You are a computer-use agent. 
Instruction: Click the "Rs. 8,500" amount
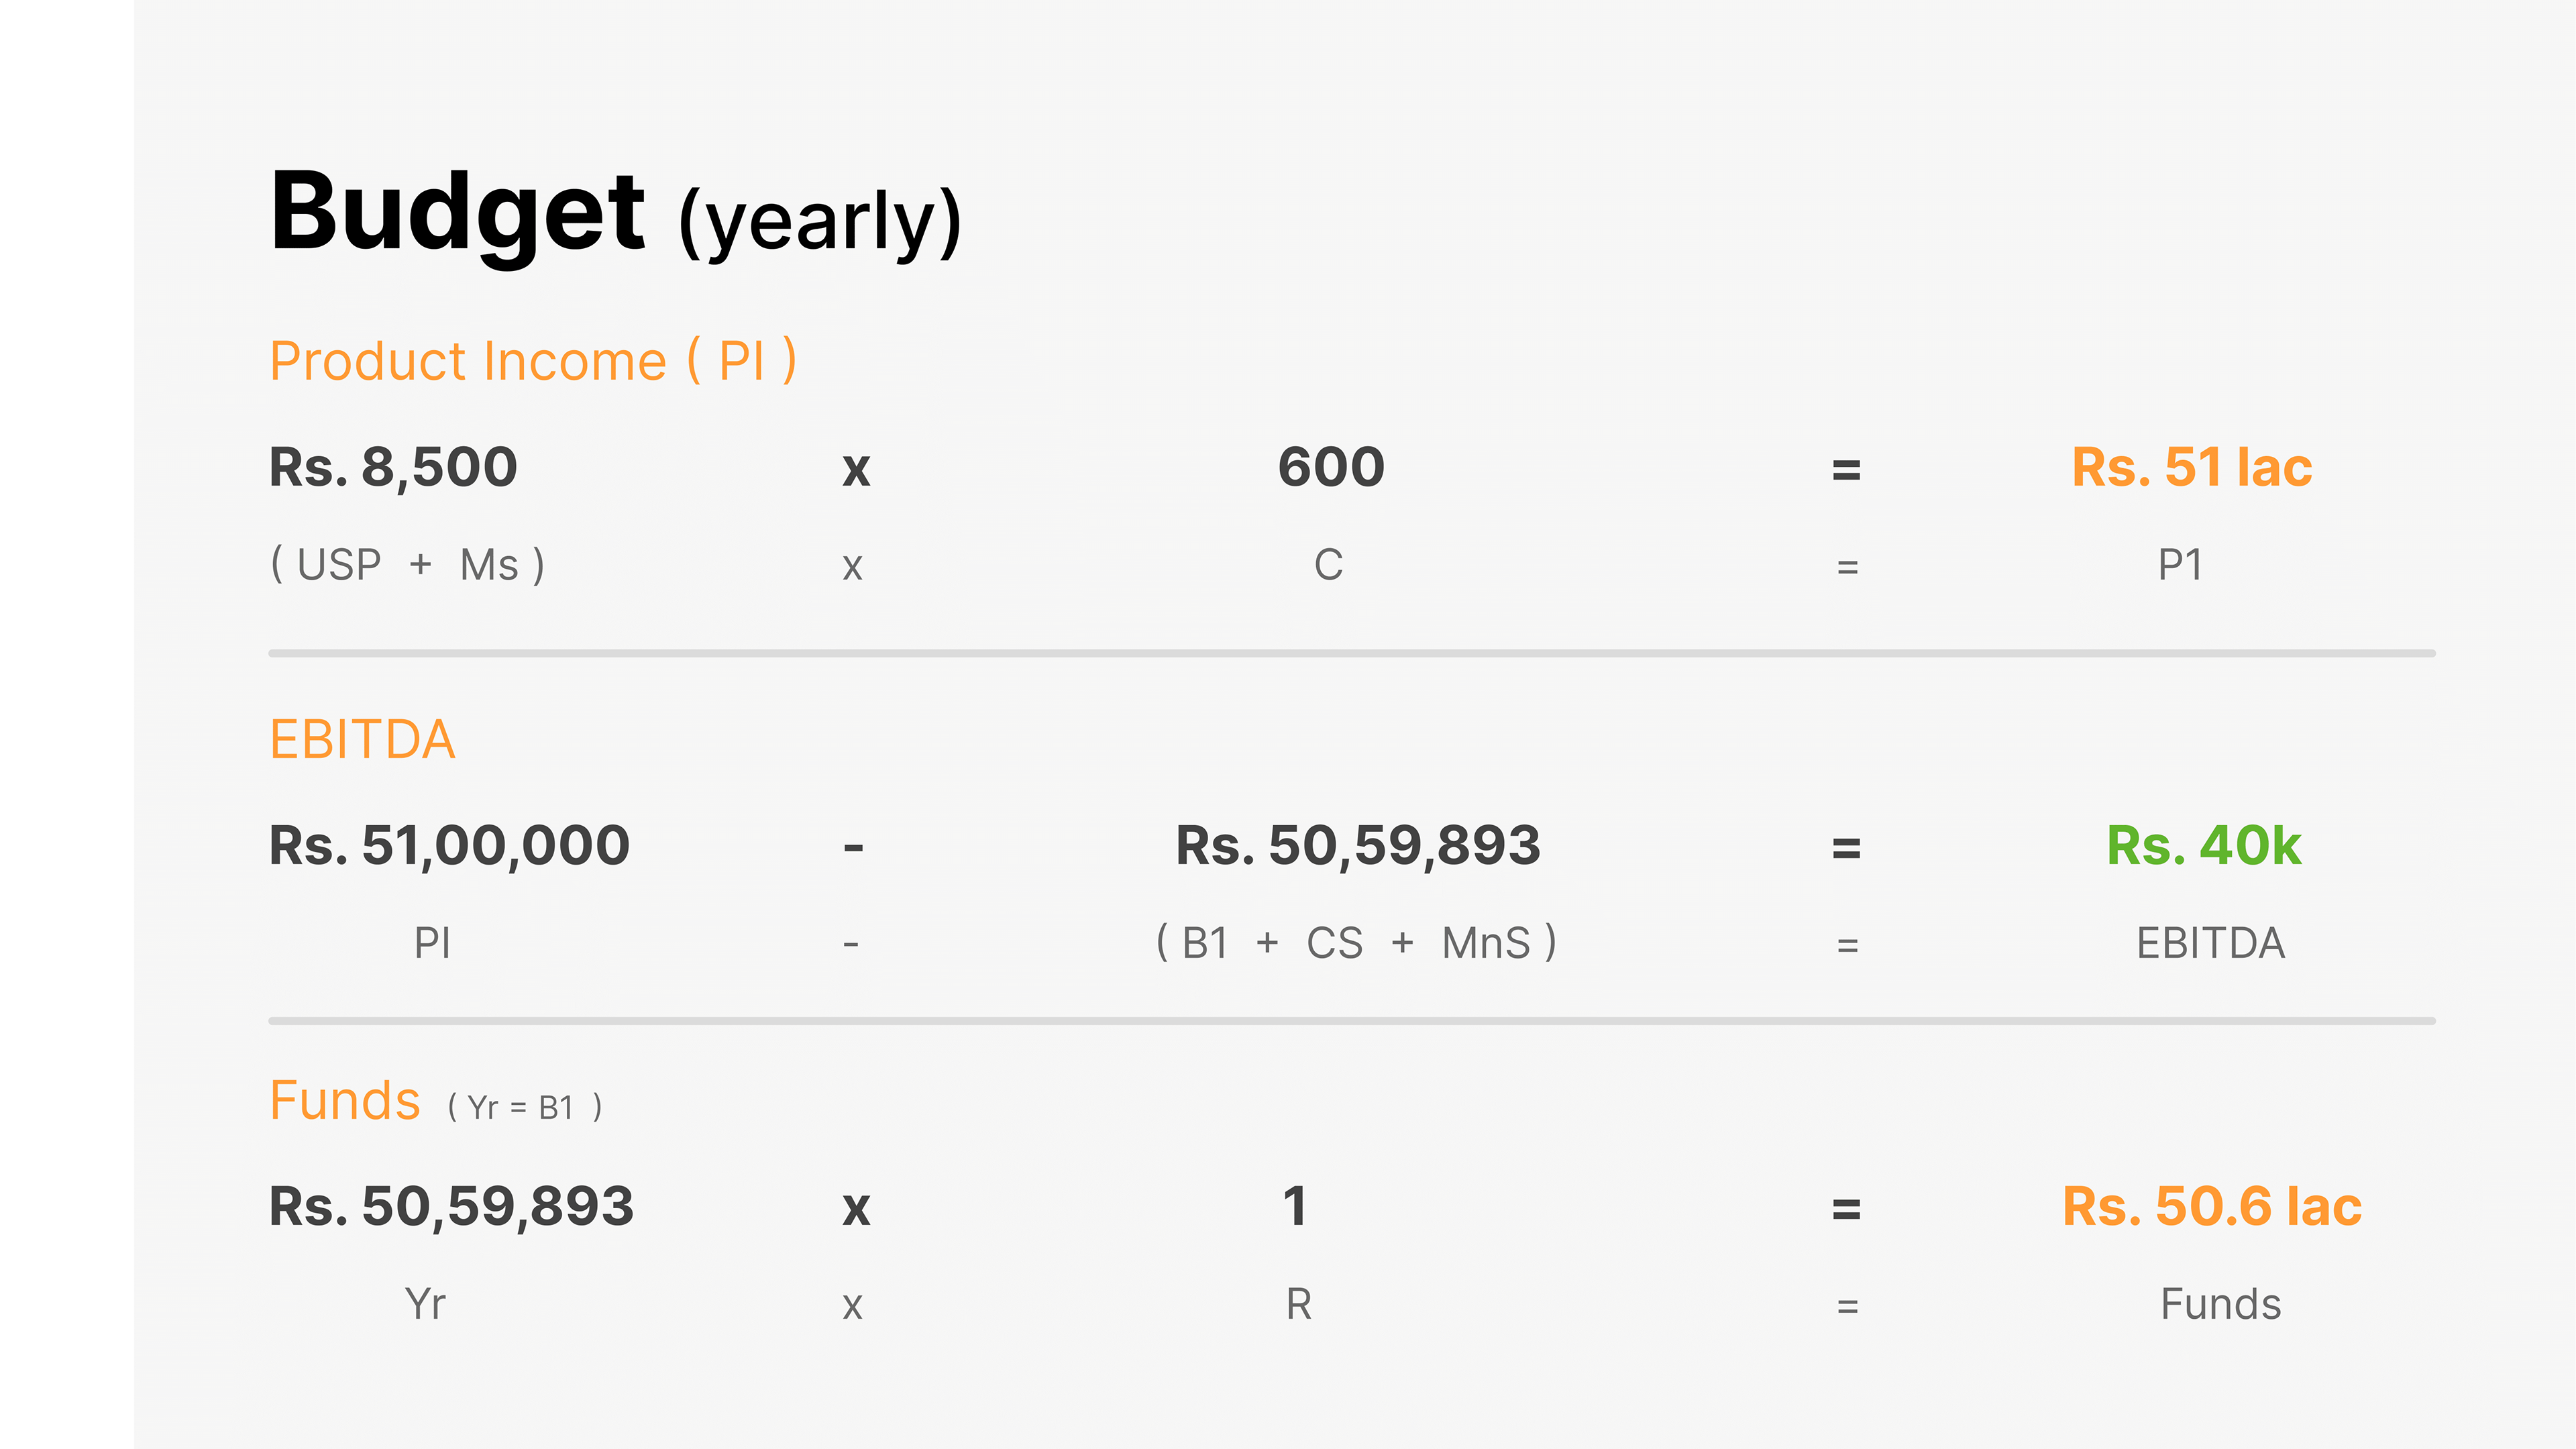[393, 467]
